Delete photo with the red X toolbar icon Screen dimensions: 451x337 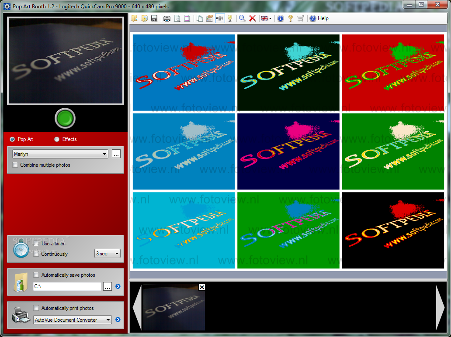point(253,18)
